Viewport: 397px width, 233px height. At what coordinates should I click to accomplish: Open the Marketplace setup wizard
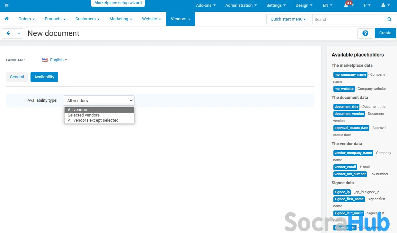[118, 3]
